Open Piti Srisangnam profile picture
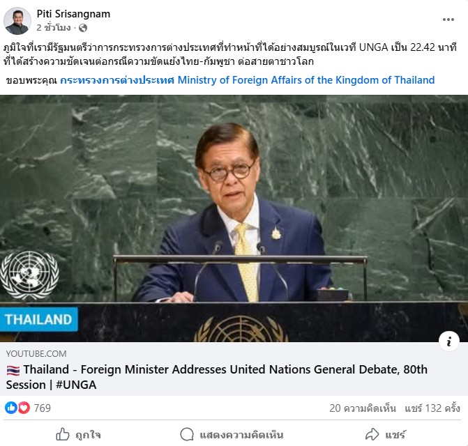The width and height of the screenshot is (468, 446). tap(17, 21)
